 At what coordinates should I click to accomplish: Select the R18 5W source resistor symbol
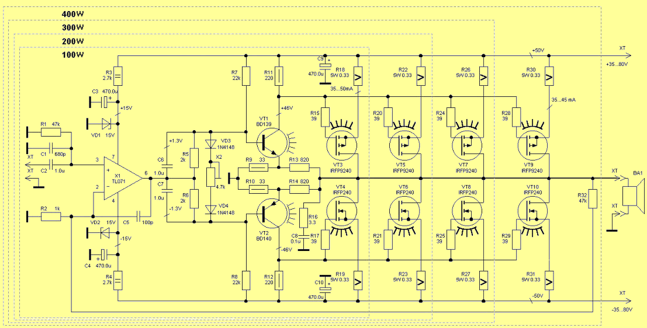tap(358, 76)
